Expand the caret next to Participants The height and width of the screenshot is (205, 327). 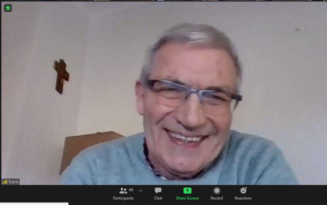(x=141, y=190)
